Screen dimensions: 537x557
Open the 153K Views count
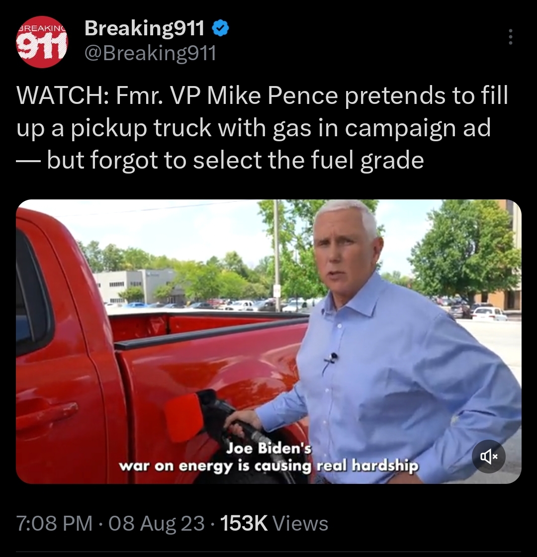point(274,523)
